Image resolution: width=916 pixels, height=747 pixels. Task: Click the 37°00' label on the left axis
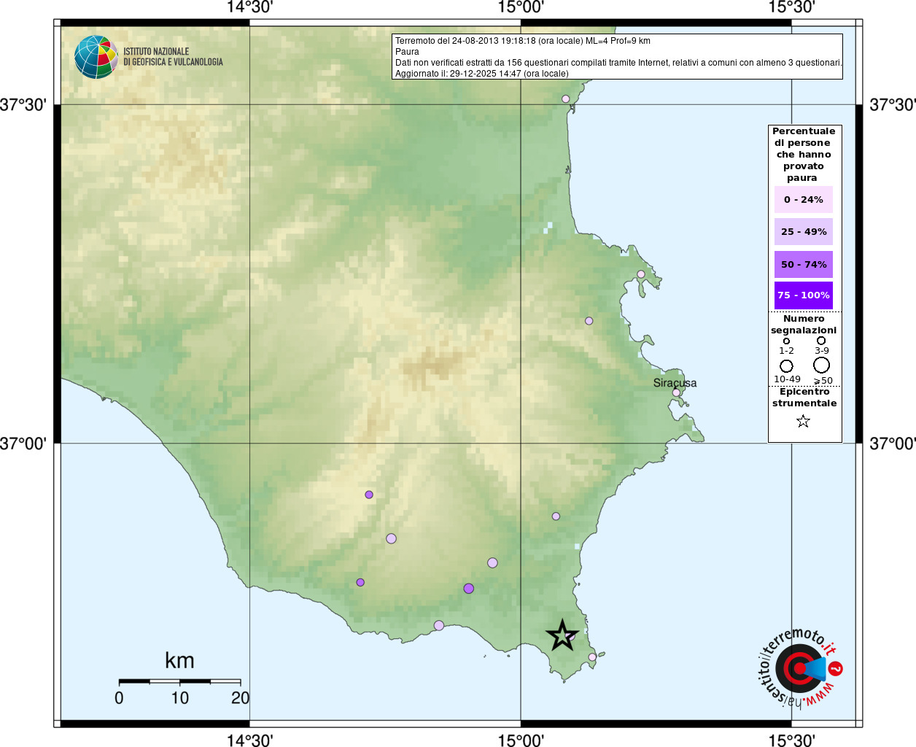point(23,444)
